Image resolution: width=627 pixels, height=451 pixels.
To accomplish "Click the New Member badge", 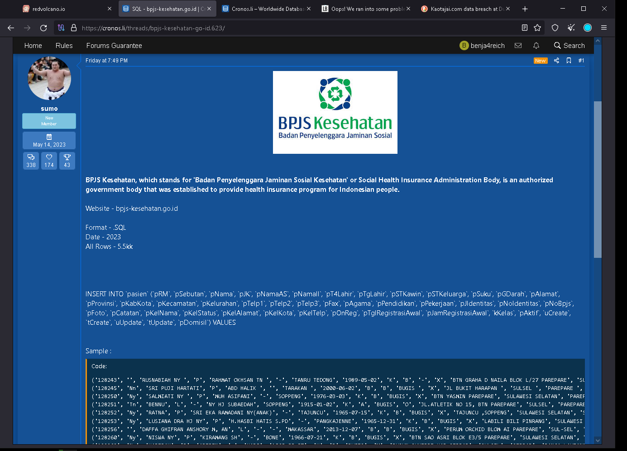I will point(49,121).
